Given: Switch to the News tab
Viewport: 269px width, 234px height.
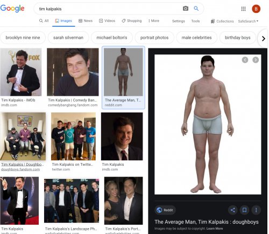Looking at the screenshot, I should pyautogui.click(x=86, y=21).
